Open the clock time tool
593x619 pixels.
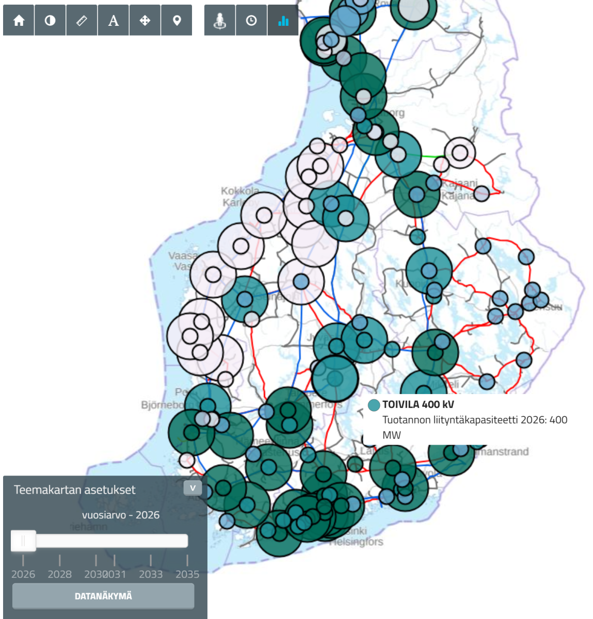click(x=251, y=21)
